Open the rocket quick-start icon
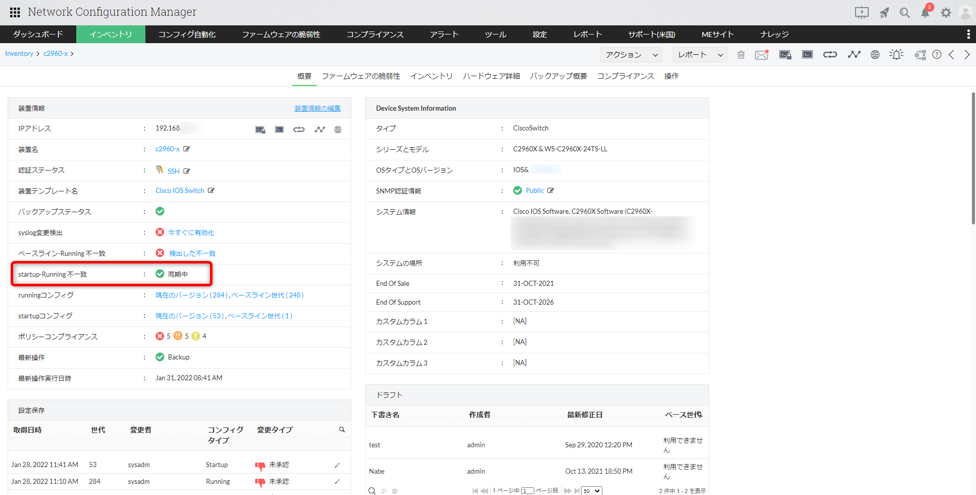Viewport: 976px width, 495px height. [884, 13]
